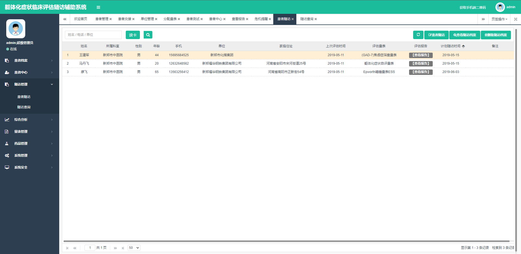Expand the 综合分析 sidebar menu
521x254 pixels.
(x=29, y=120)
